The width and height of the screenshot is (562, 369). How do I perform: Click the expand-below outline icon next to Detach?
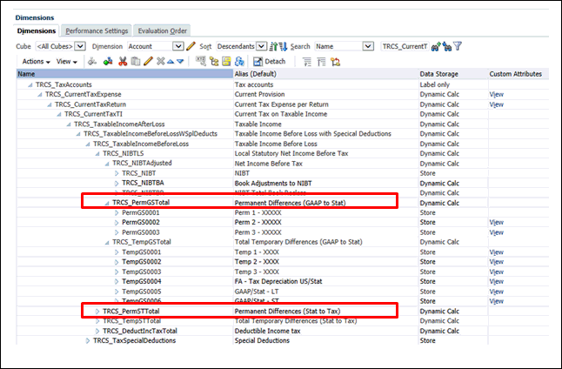tap(307, 62)
